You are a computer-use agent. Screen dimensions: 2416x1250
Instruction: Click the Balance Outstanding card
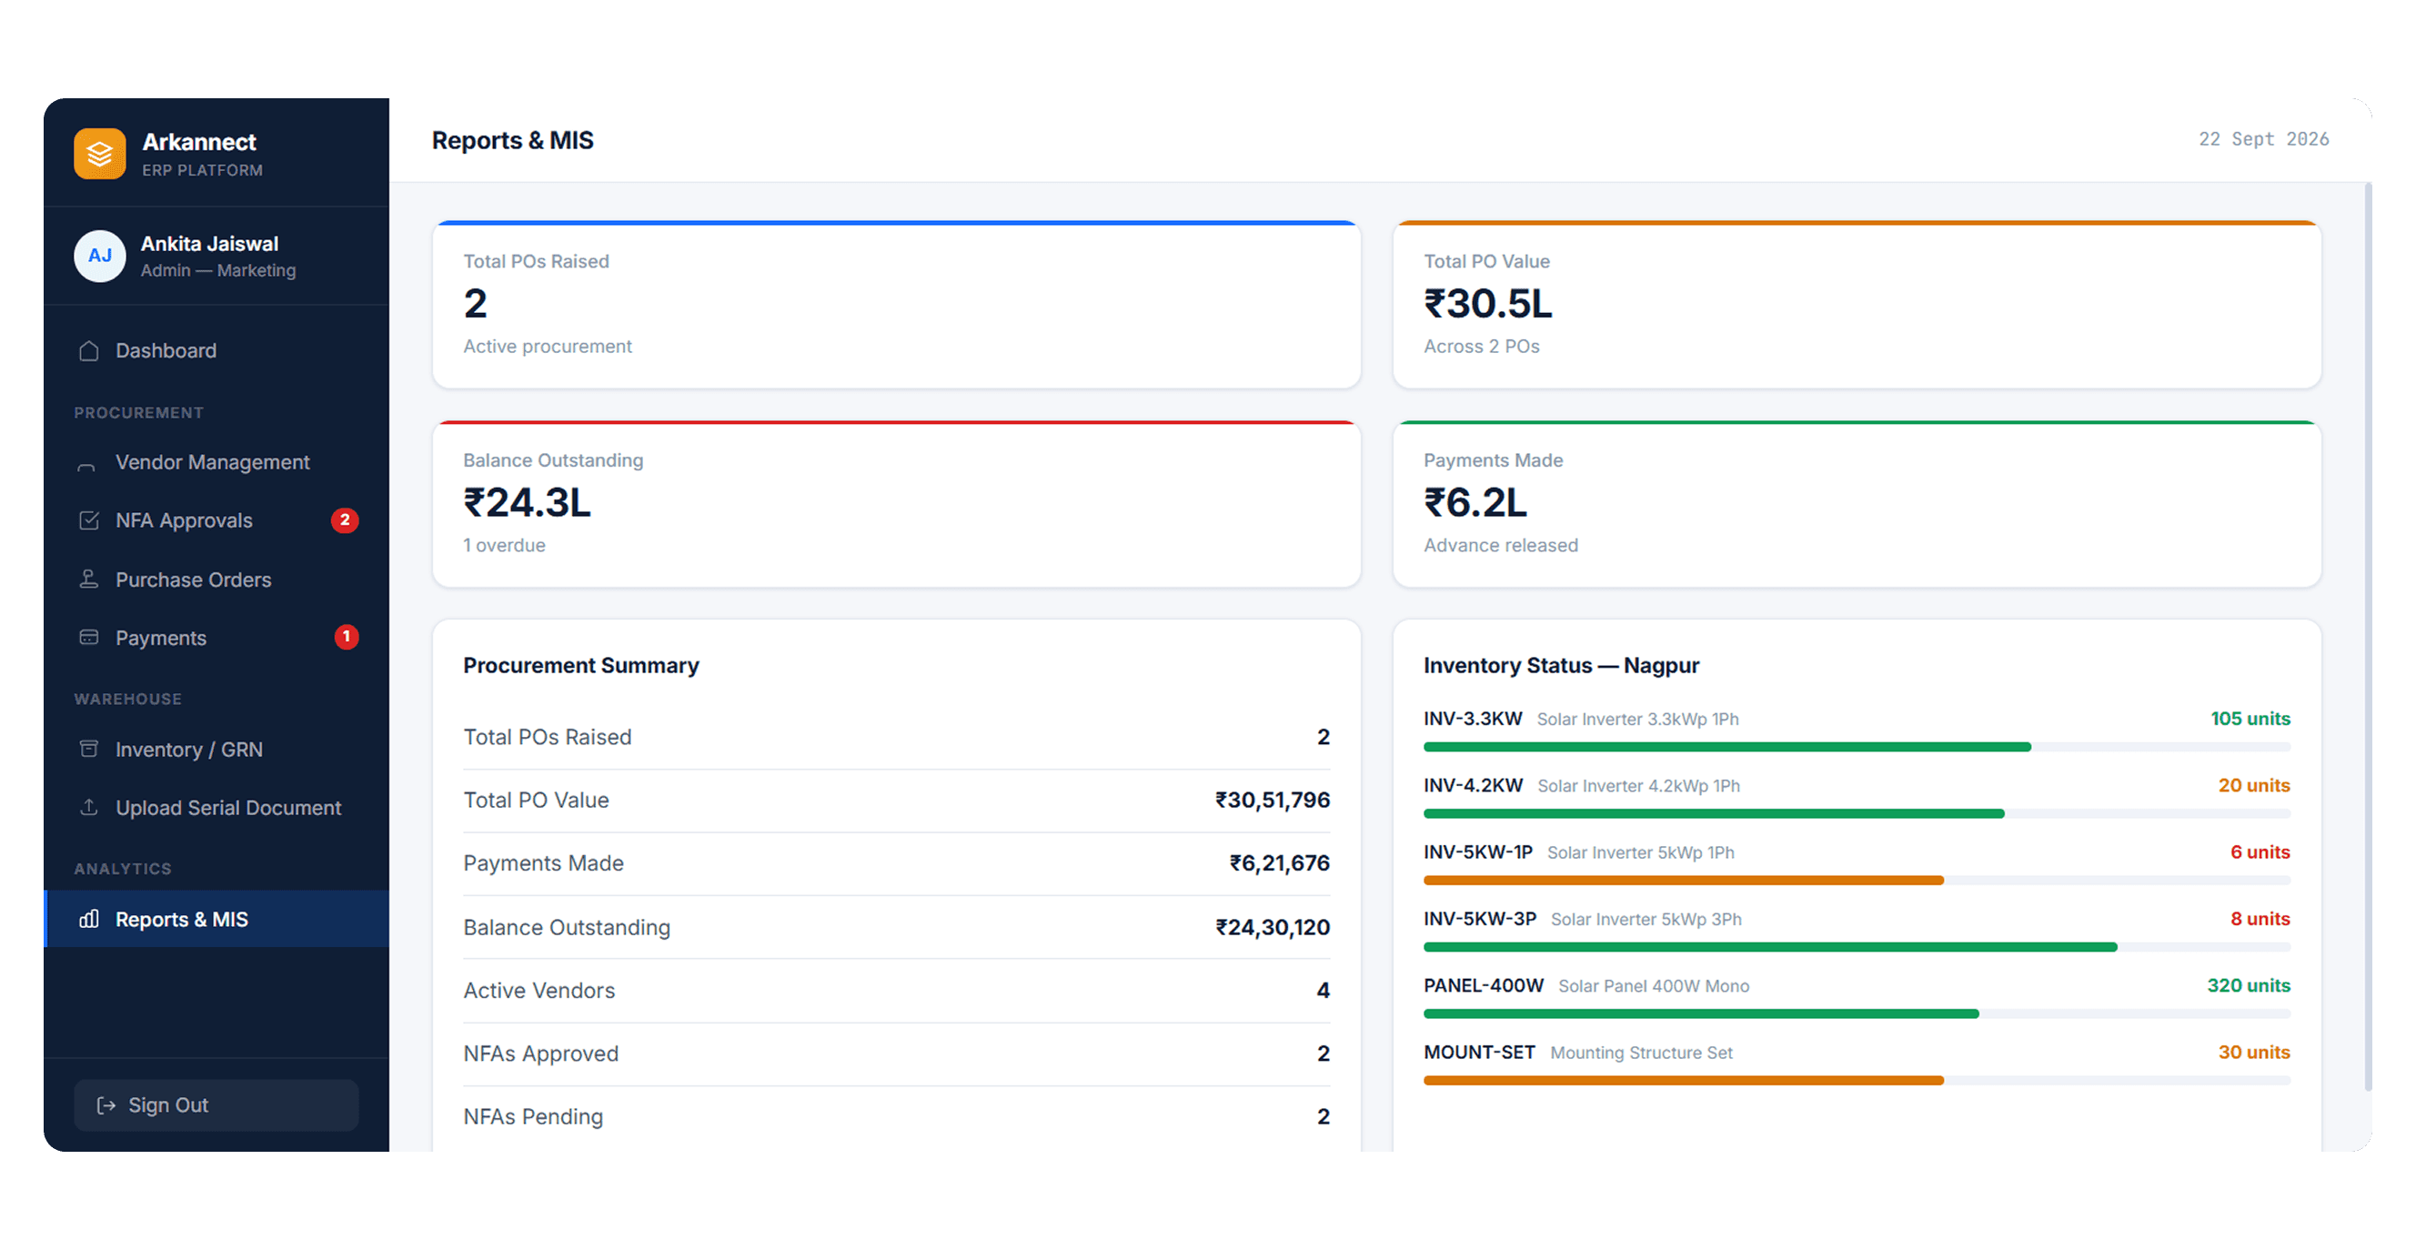tap(897, 505)
